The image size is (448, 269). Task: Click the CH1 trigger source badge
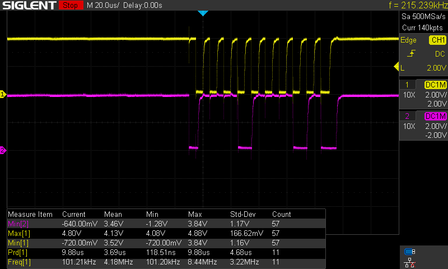(x=437, y=40)
